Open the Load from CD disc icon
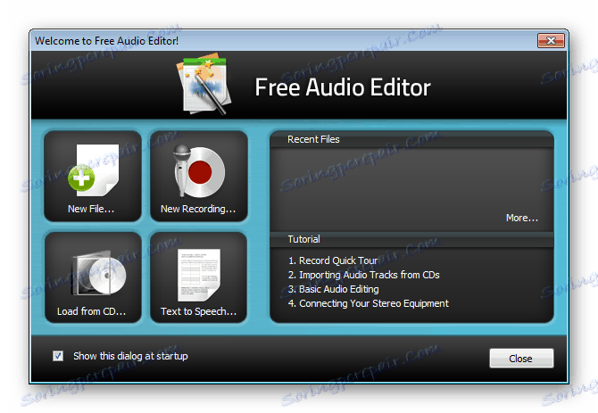The height and width of the screenshot is (413, 598). (99, 273)
